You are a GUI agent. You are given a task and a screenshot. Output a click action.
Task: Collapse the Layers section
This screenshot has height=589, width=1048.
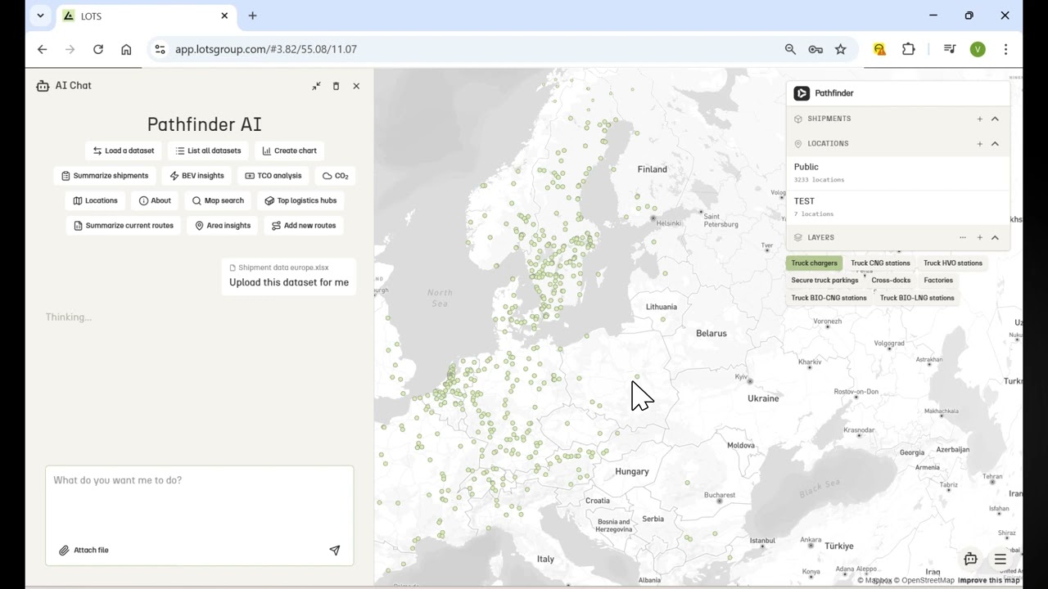point(995,238)
